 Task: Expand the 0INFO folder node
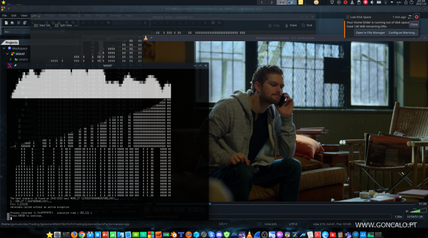coord(11,59)
